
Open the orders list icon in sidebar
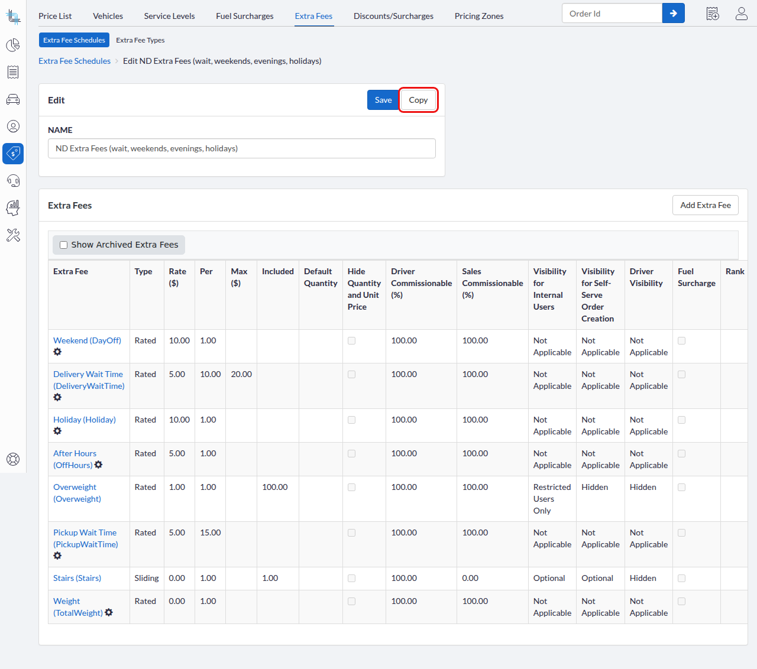13,72
